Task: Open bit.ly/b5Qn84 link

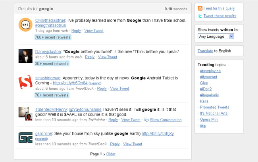Action: (x=70, y=83)
